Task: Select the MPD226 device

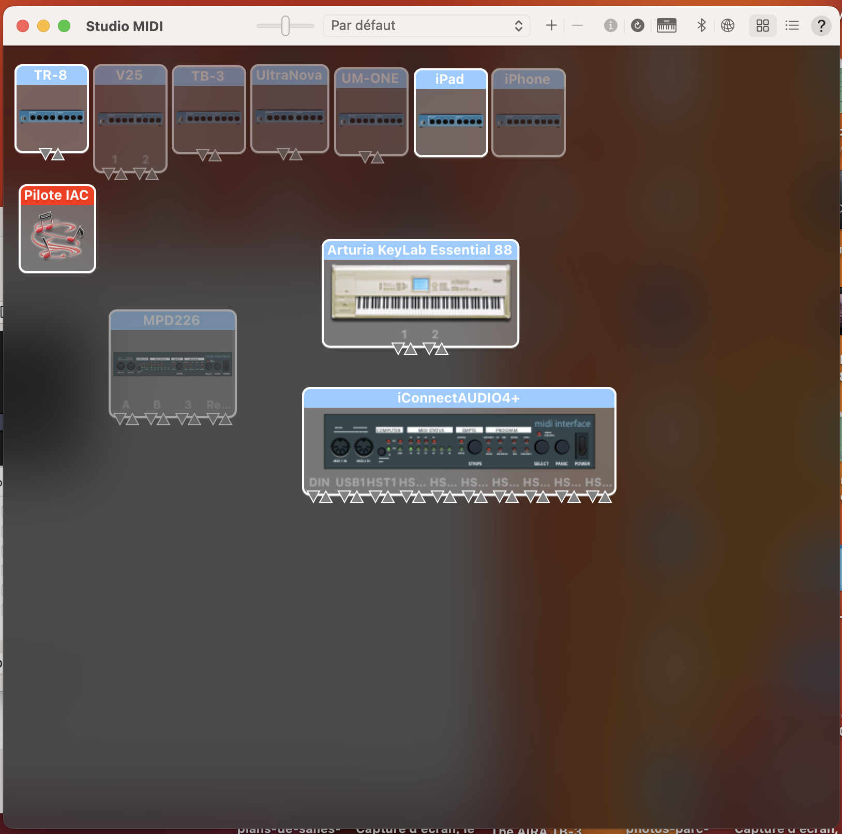Action: 173,364
